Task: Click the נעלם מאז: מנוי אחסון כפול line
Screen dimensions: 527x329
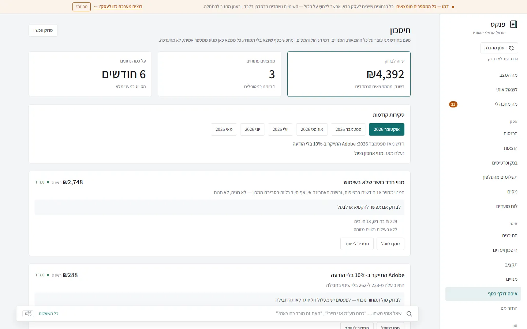Action: tap(379, 154)
